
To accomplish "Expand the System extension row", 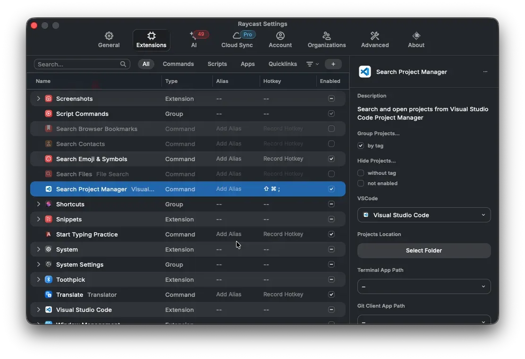I will pyautogui.click(x=39, y=249).
